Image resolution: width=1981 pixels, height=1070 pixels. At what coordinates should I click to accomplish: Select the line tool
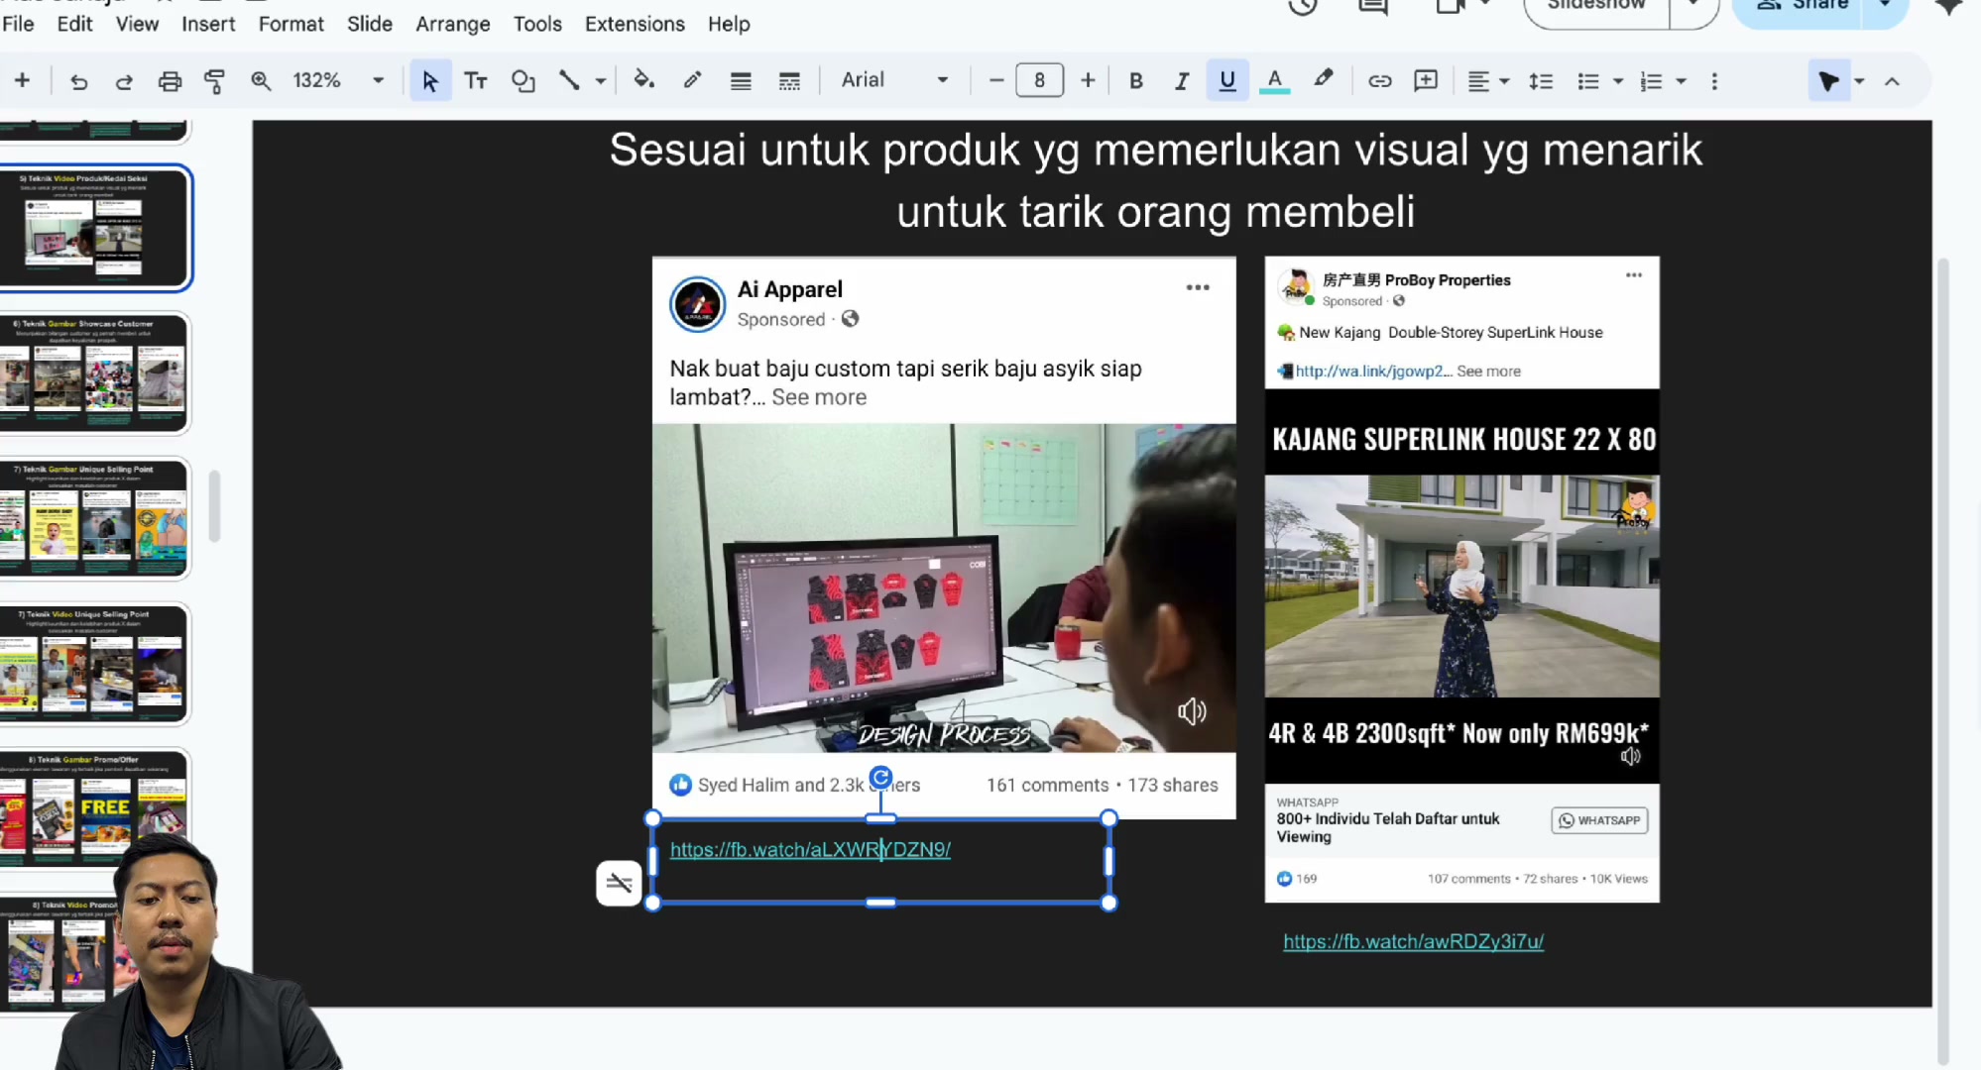569,81
